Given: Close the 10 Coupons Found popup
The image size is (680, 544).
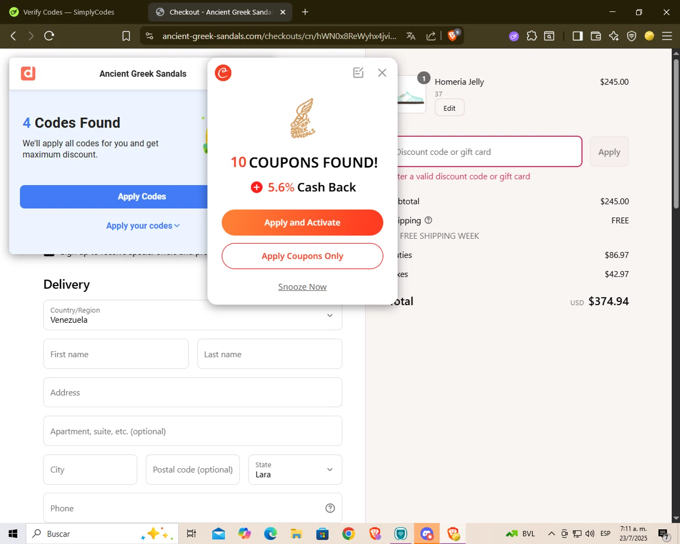Looking at the screenshot, I should pos(382,73).
